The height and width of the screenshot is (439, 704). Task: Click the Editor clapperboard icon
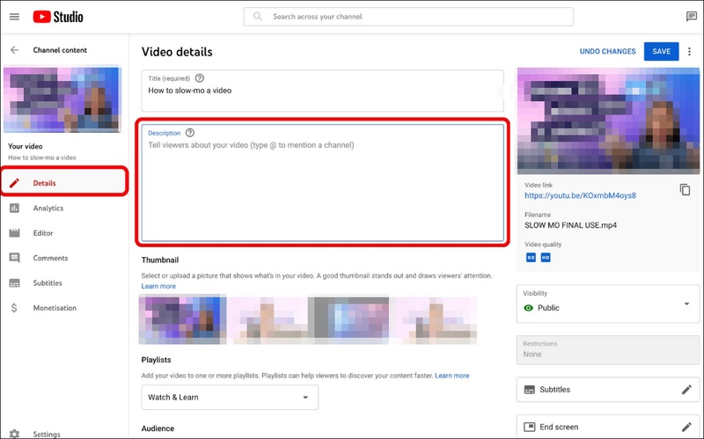coord(14,233)
